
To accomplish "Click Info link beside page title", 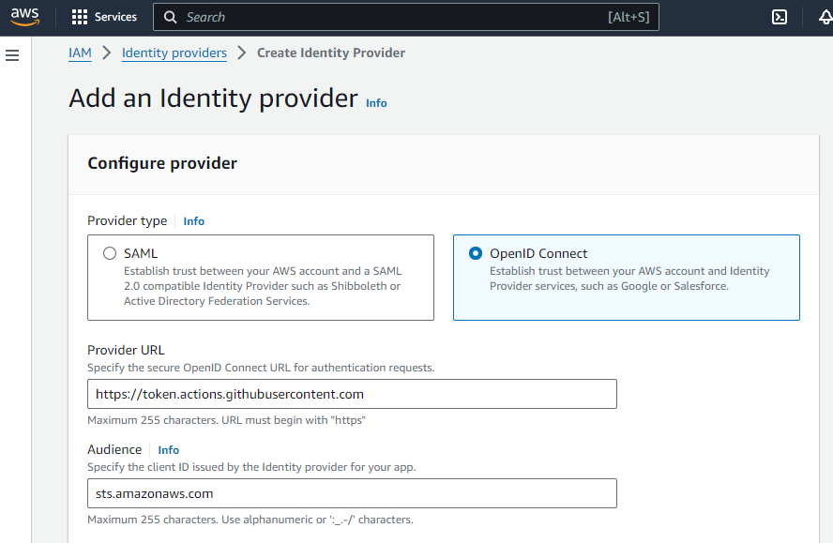I will coord(376,103).
